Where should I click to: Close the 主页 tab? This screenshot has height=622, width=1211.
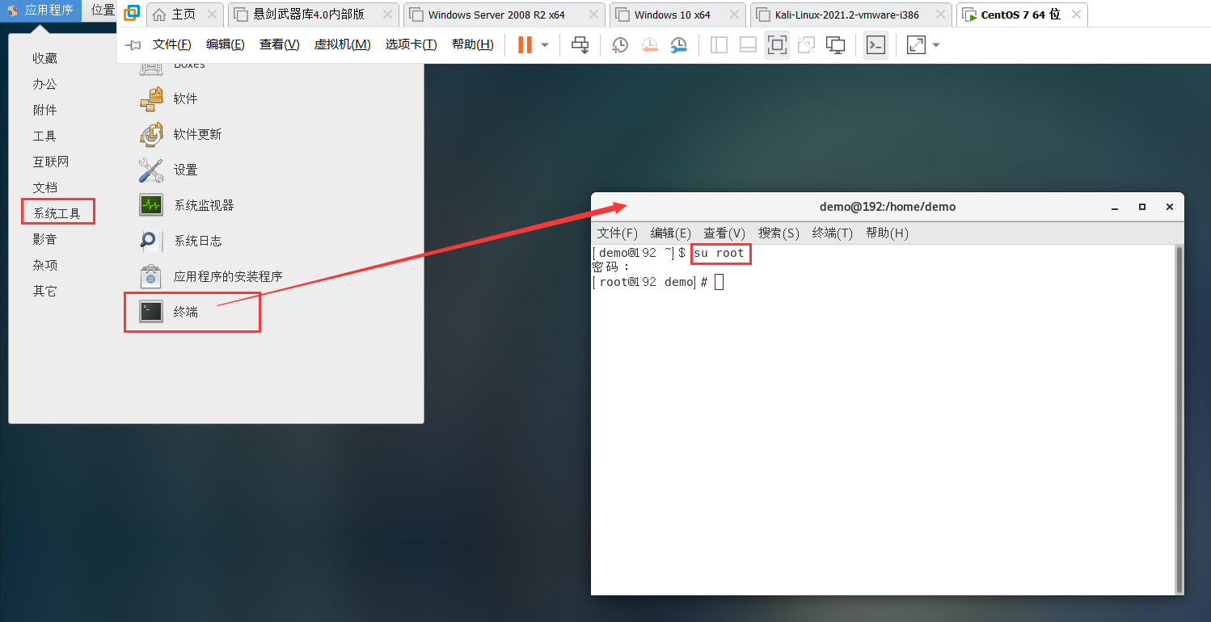(212, 15)
